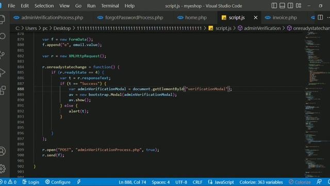Screen dimensions: 330x186
Task: Click alert(t) on line 527
Action: click(x=78, y=111)
